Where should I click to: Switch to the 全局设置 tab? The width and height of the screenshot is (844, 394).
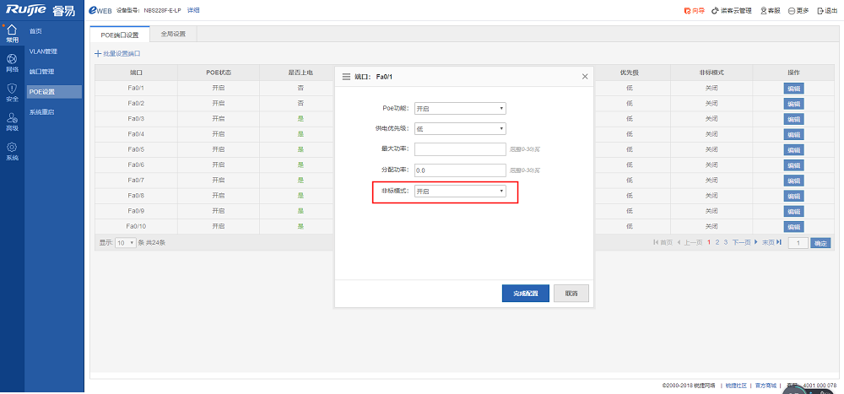click(x=172, y=35)
